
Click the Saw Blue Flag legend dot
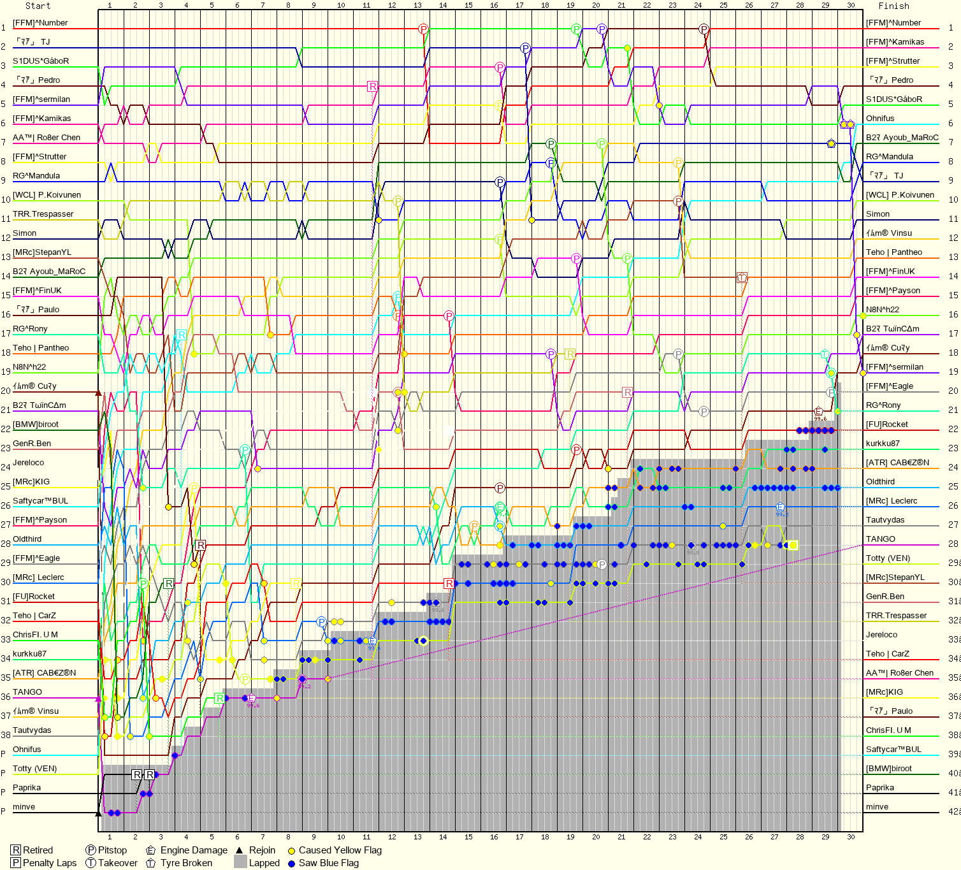(291, 864)
